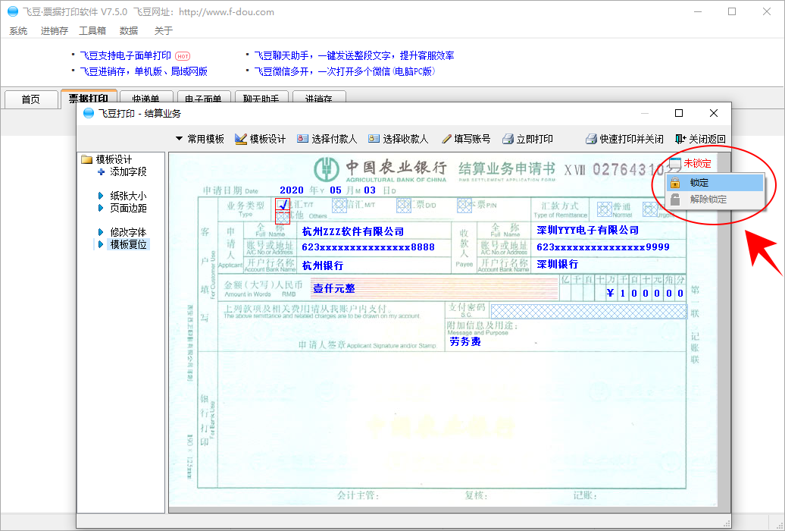Click the 支付密码 hatched field
The width and height of the screenshot is (785, 531).
pos(588,311)
